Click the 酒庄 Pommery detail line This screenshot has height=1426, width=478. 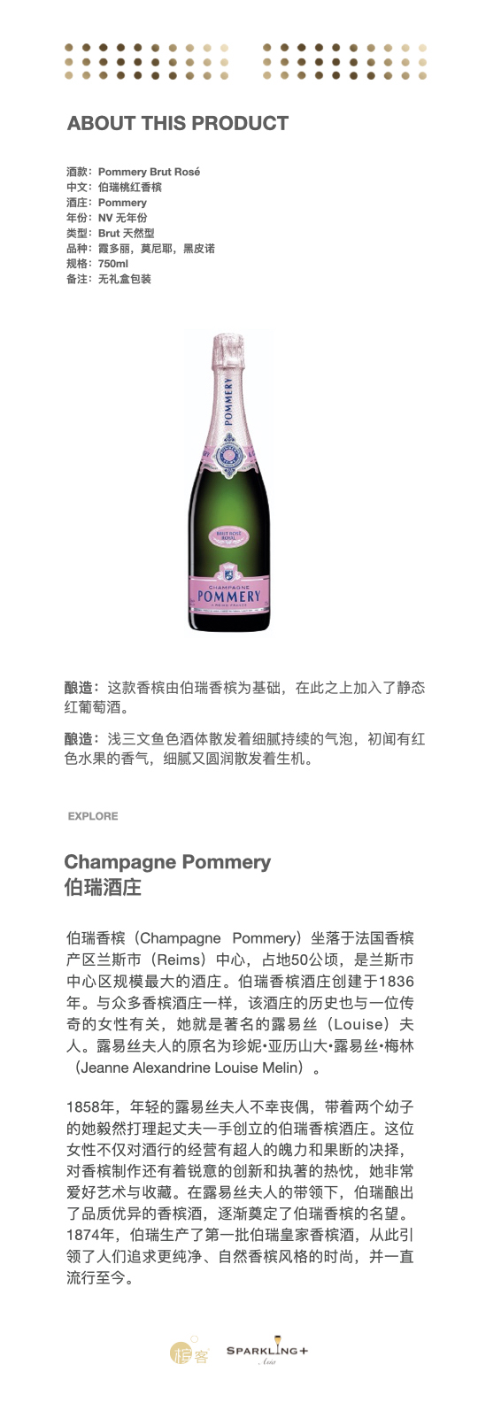(x=106, y=203)
